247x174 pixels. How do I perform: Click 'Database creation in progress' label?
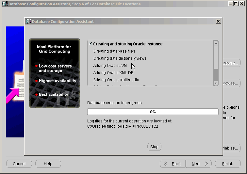[114, 103]
